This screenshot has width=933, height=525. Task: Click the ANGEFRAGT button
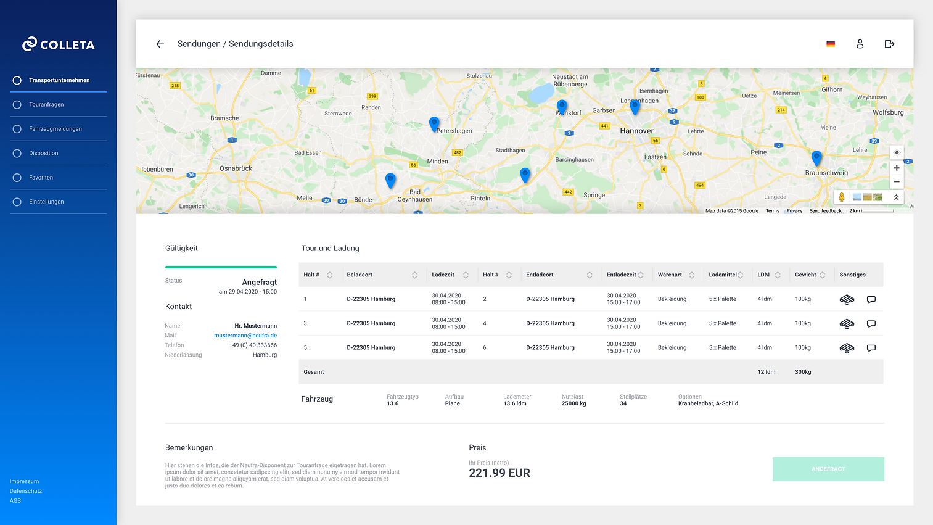point(828,469)
